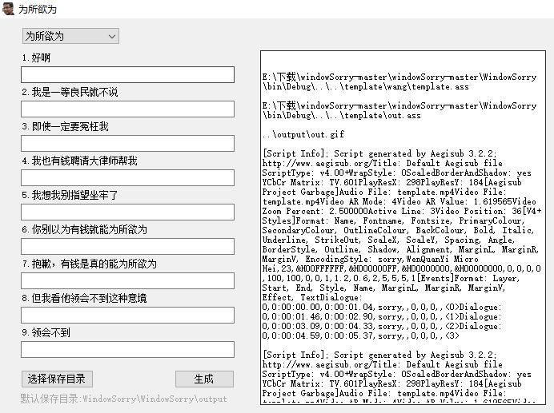Screen dimensions: 554x413
Task: Click the label 2.我是一等良民就不说
Action: tap(70, 92)
